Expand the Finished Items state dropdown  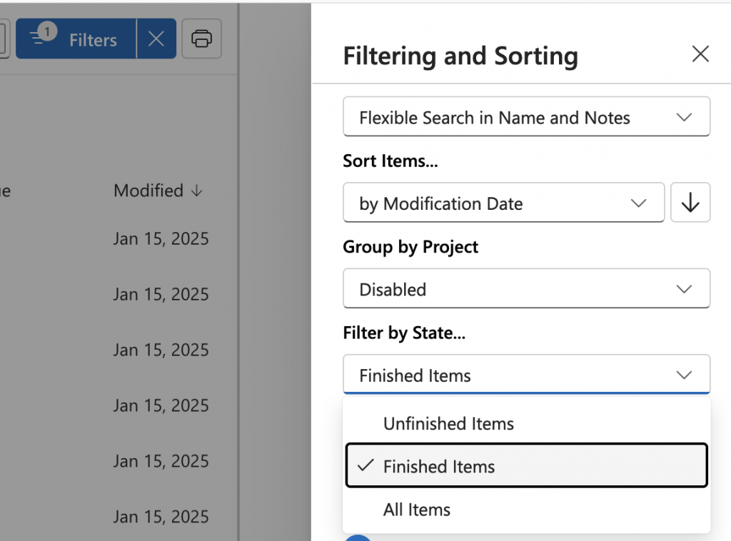point(526,374)
